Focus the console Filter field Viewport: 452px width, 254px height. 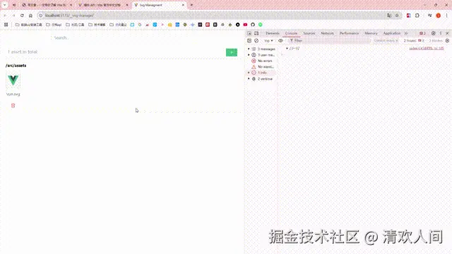[x=329, y=41]
